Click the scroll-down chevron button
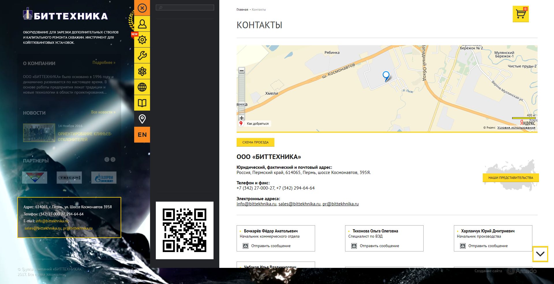This screenshot has height=284, width=554. tap(540, 254)
